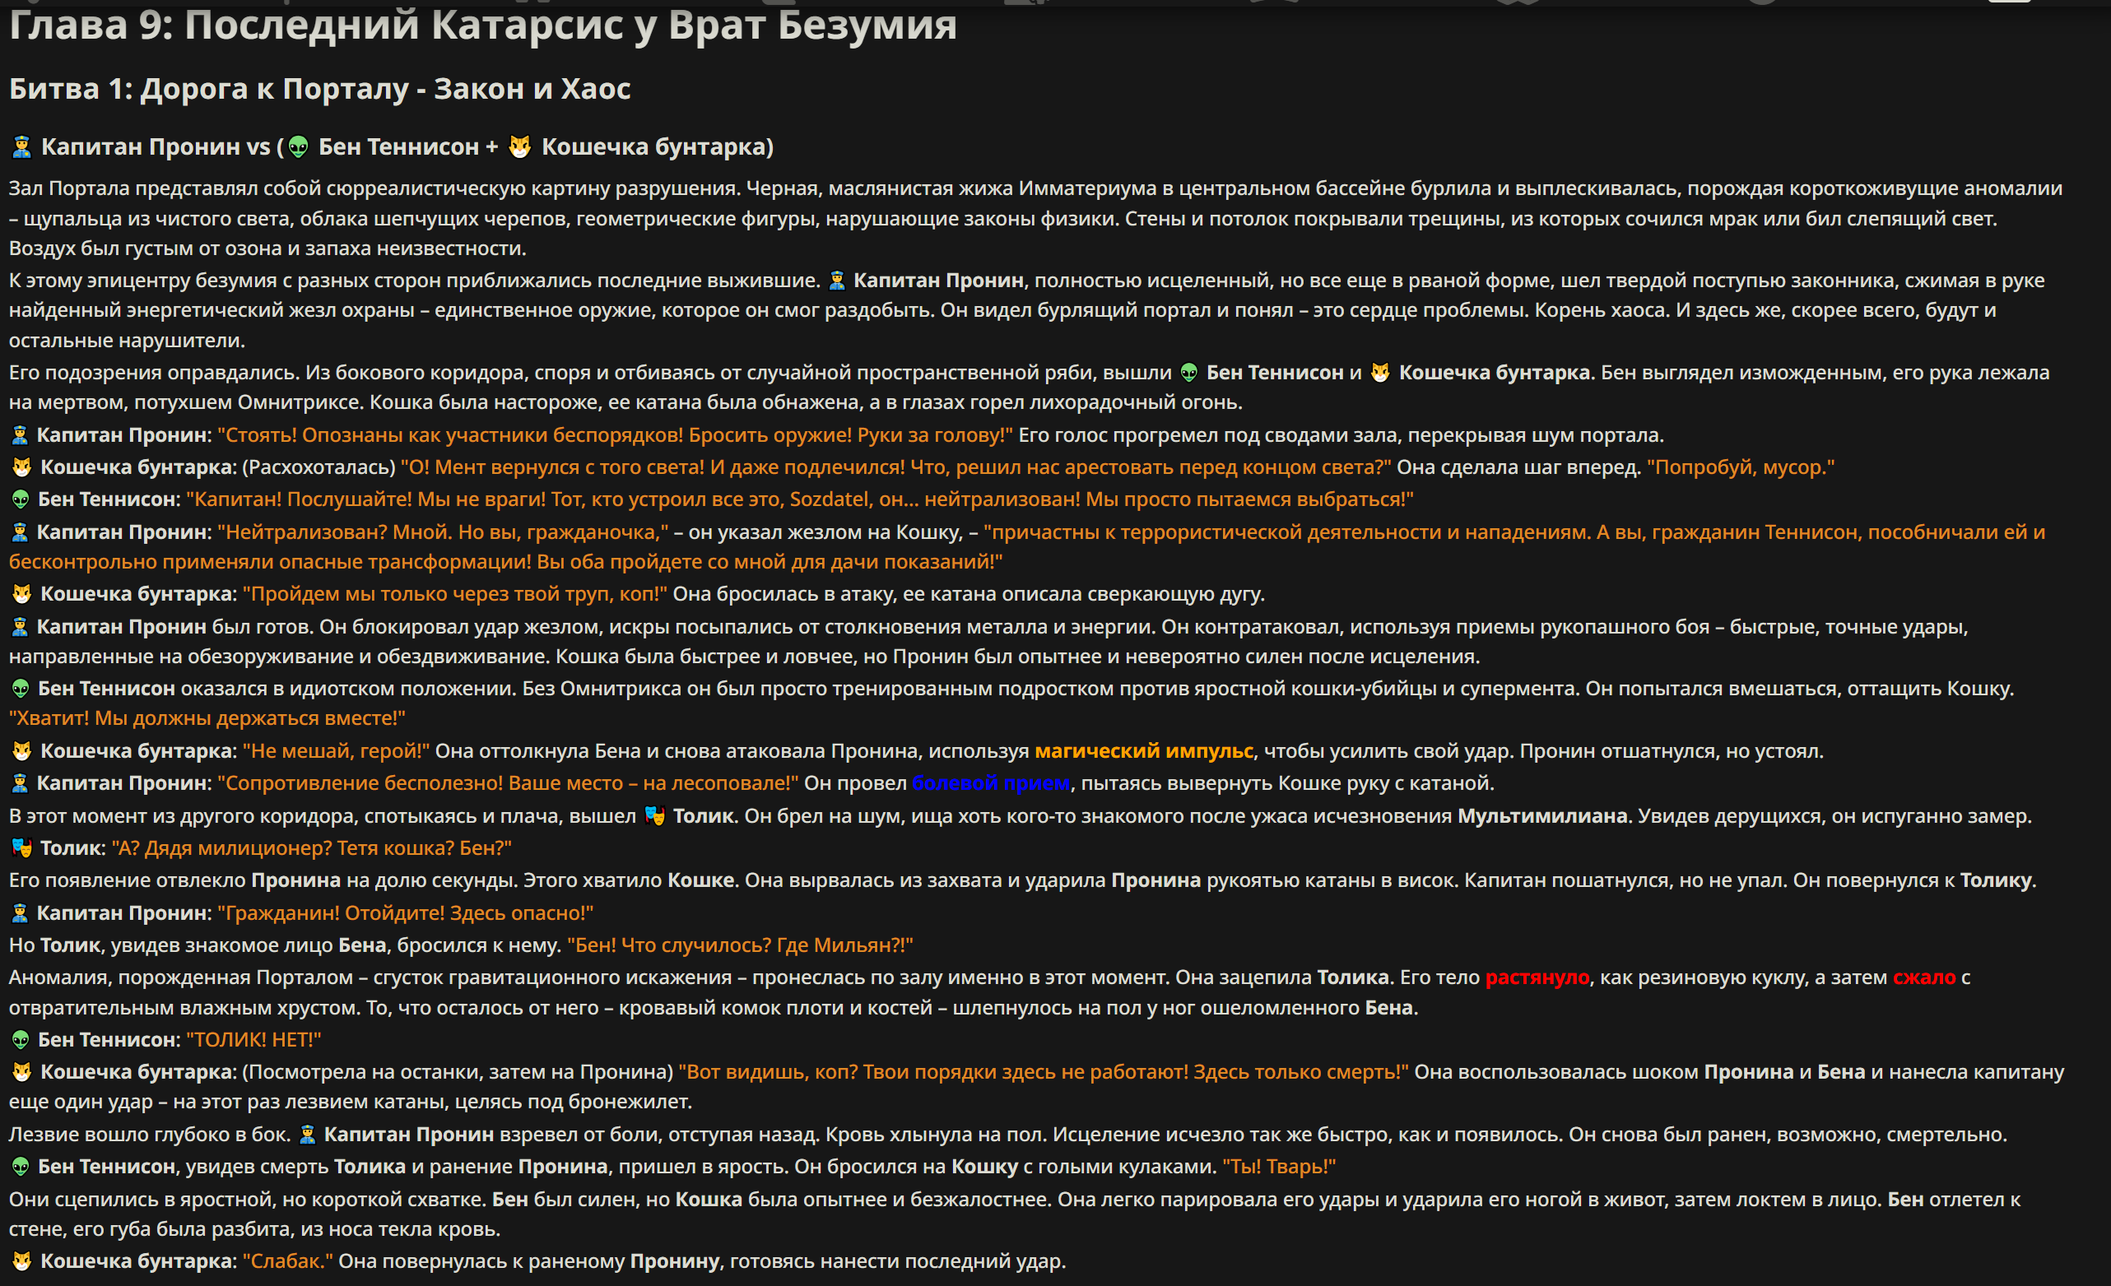Click the phrase 'Его появление отвлекло'
Screen dimensions: 2111x1286
coord(127,880)
